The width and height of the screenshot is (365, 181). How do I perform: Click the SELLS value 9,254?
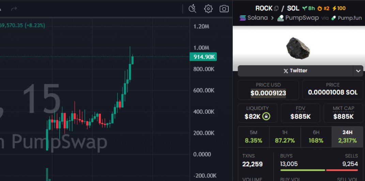350,164
